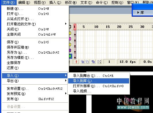153x113 pixels.
Task: Click frame 20 on timeline ruler
Action: (x=119, y=27)
